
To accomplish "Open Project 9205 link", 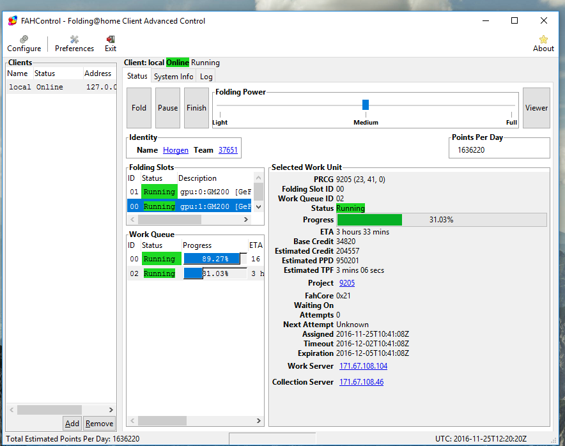I will click(x=346, y=283).
